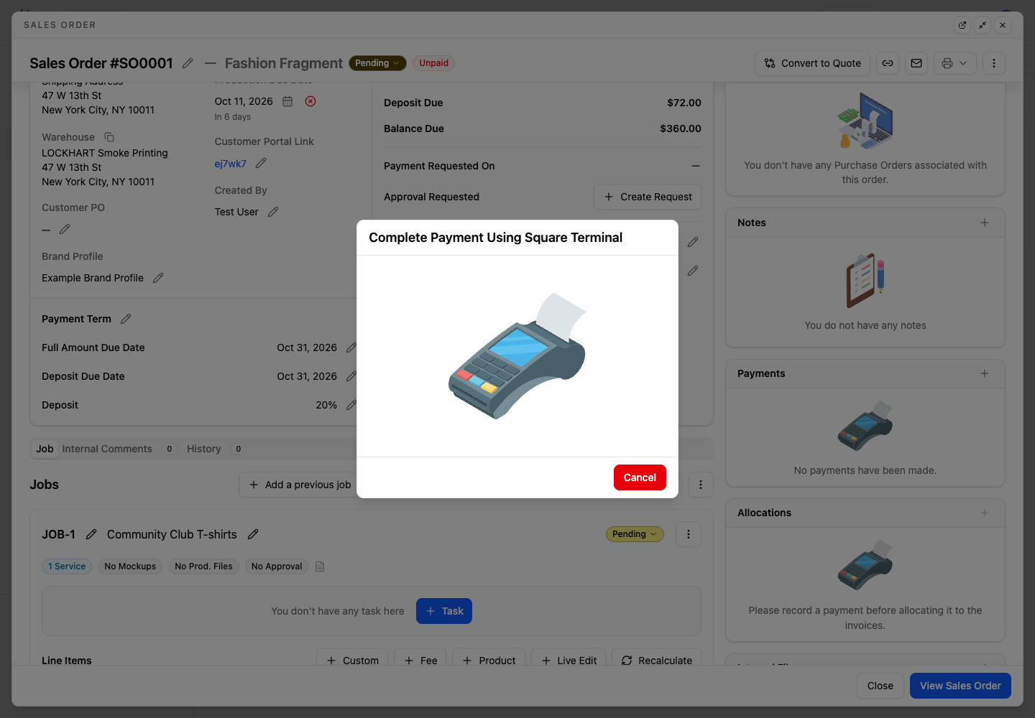Email the sales order envelope icon

916,63
